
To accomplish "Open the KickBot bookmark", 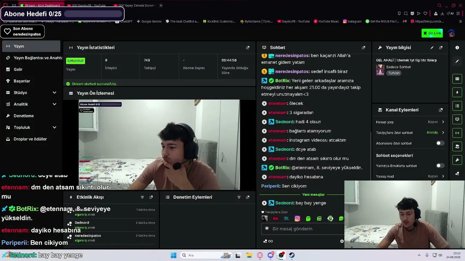I will [x=219, y=21].
